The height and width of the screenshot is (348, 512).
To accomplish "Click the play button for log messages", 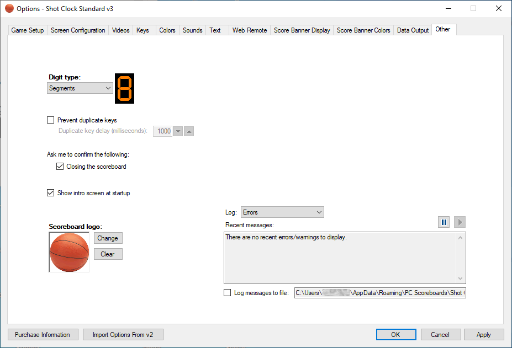I will click(460, 222).
